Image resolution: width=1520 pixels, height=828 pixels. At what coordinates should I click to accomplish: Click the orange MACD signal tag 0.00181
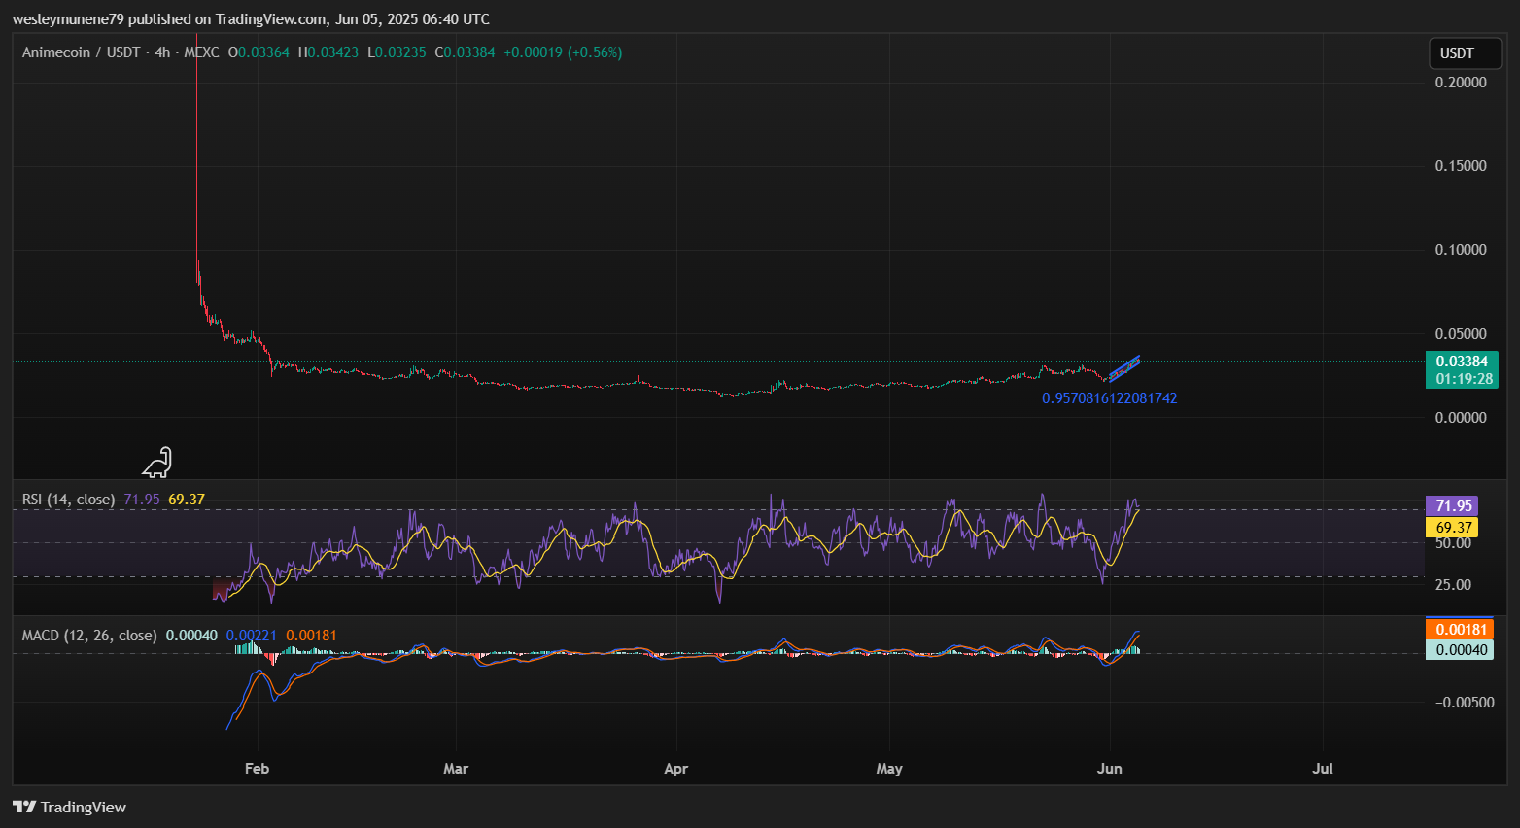(1461, 629)
